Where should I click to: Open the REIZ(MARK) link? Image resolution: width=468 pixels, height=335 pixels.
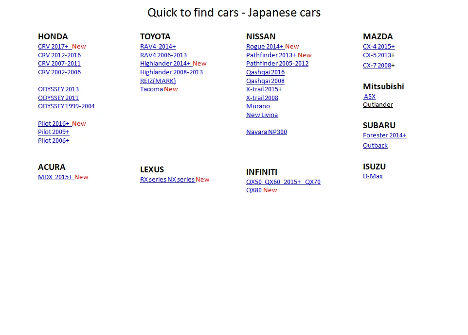click(x=158, y=81)
